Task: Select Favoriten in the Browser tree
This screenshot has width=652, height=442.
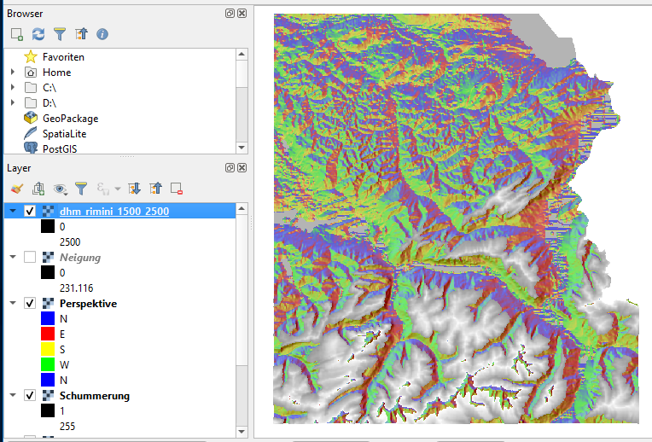Action: point(63,57)
